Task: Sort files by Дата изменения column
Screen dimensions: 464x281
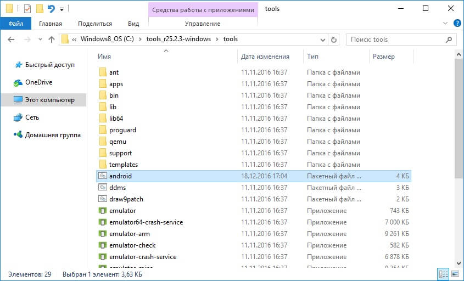Action: tap(265, 57)
